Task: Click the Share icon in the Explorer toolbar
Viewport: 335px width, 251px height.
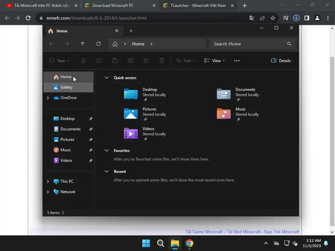Action: point(146,60)
